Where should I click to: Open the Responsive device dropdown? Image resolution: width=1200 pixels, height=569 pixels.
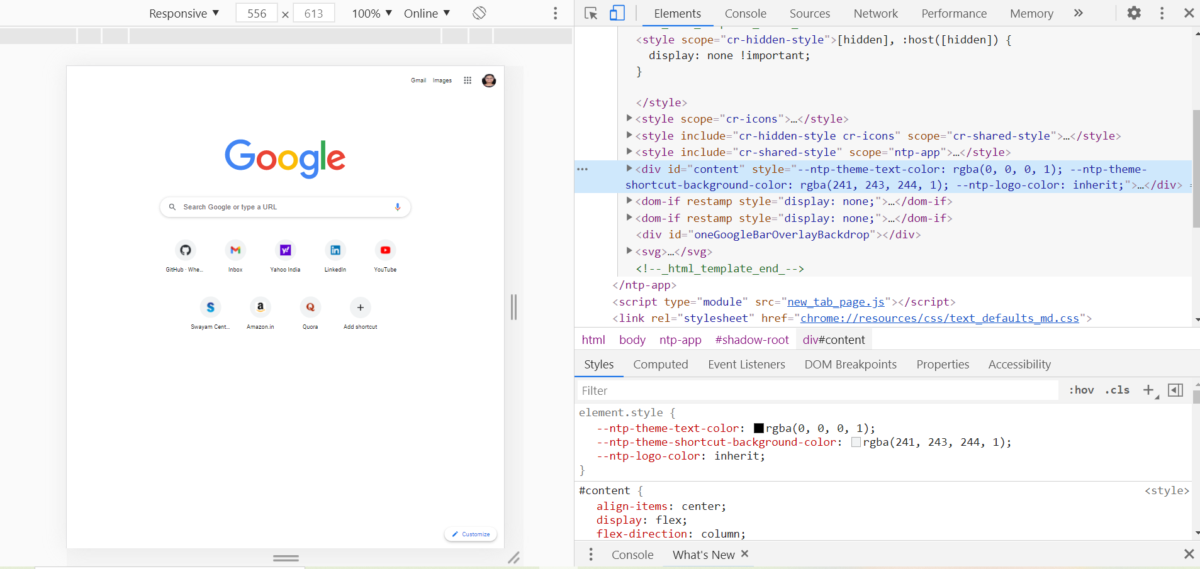pyautogui.click(x=184, y=13)
